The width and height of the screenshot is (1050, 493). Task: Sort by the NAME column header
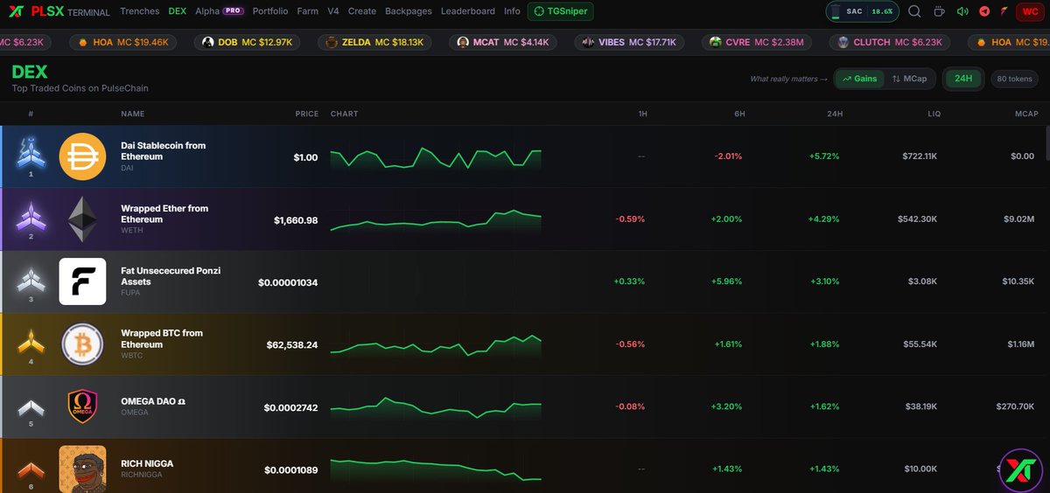pyautogui.click(x=132, y=114)
